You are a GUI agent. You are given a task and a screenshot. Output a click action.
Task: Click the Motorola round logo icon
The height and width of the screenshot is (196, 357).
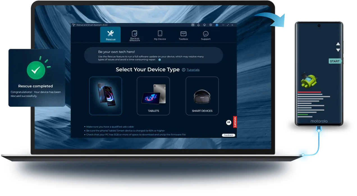[229, 122]
